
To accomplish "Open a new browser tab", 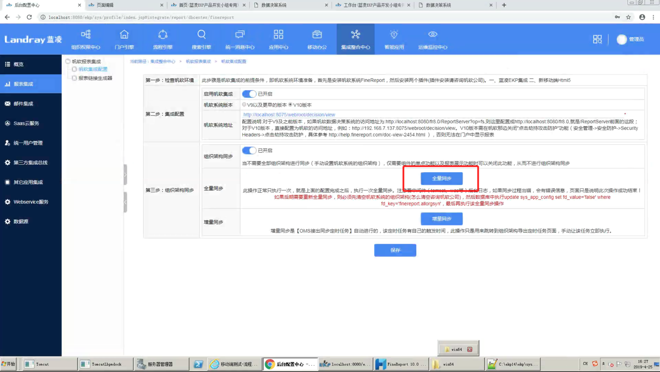I will pos(504,5).
